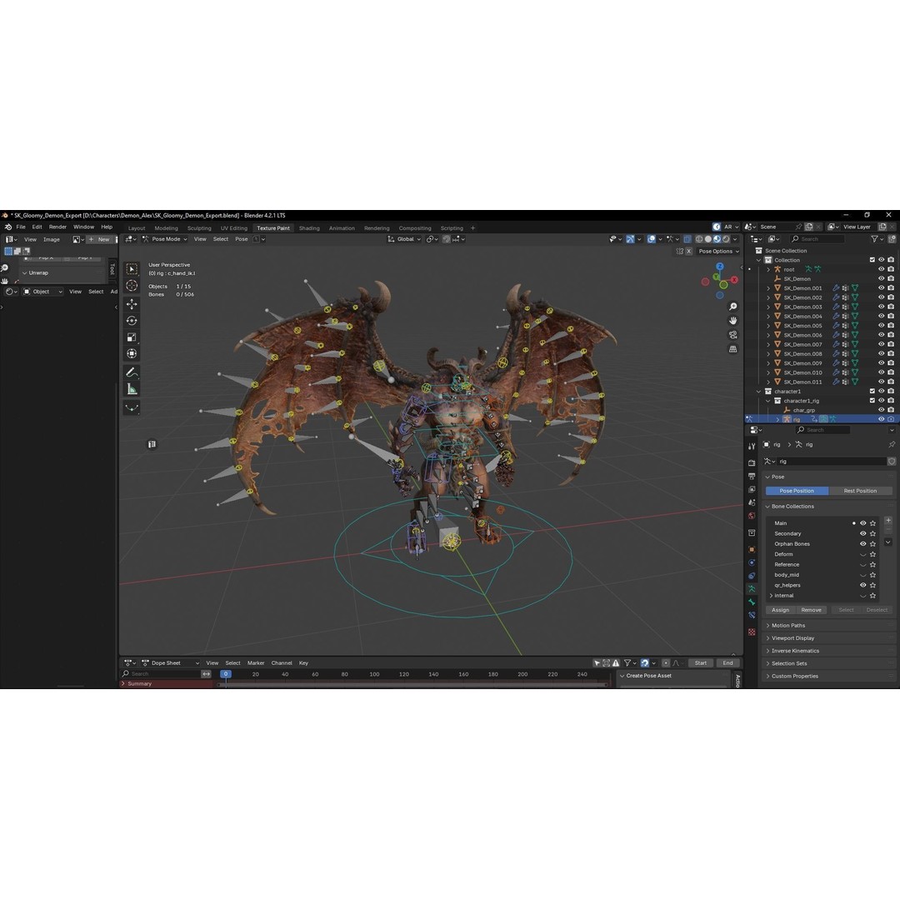Viewport: 900px width, 900px height.
Task: Toggle the camera view icon in viewport
Action: [x=733, y=335]
